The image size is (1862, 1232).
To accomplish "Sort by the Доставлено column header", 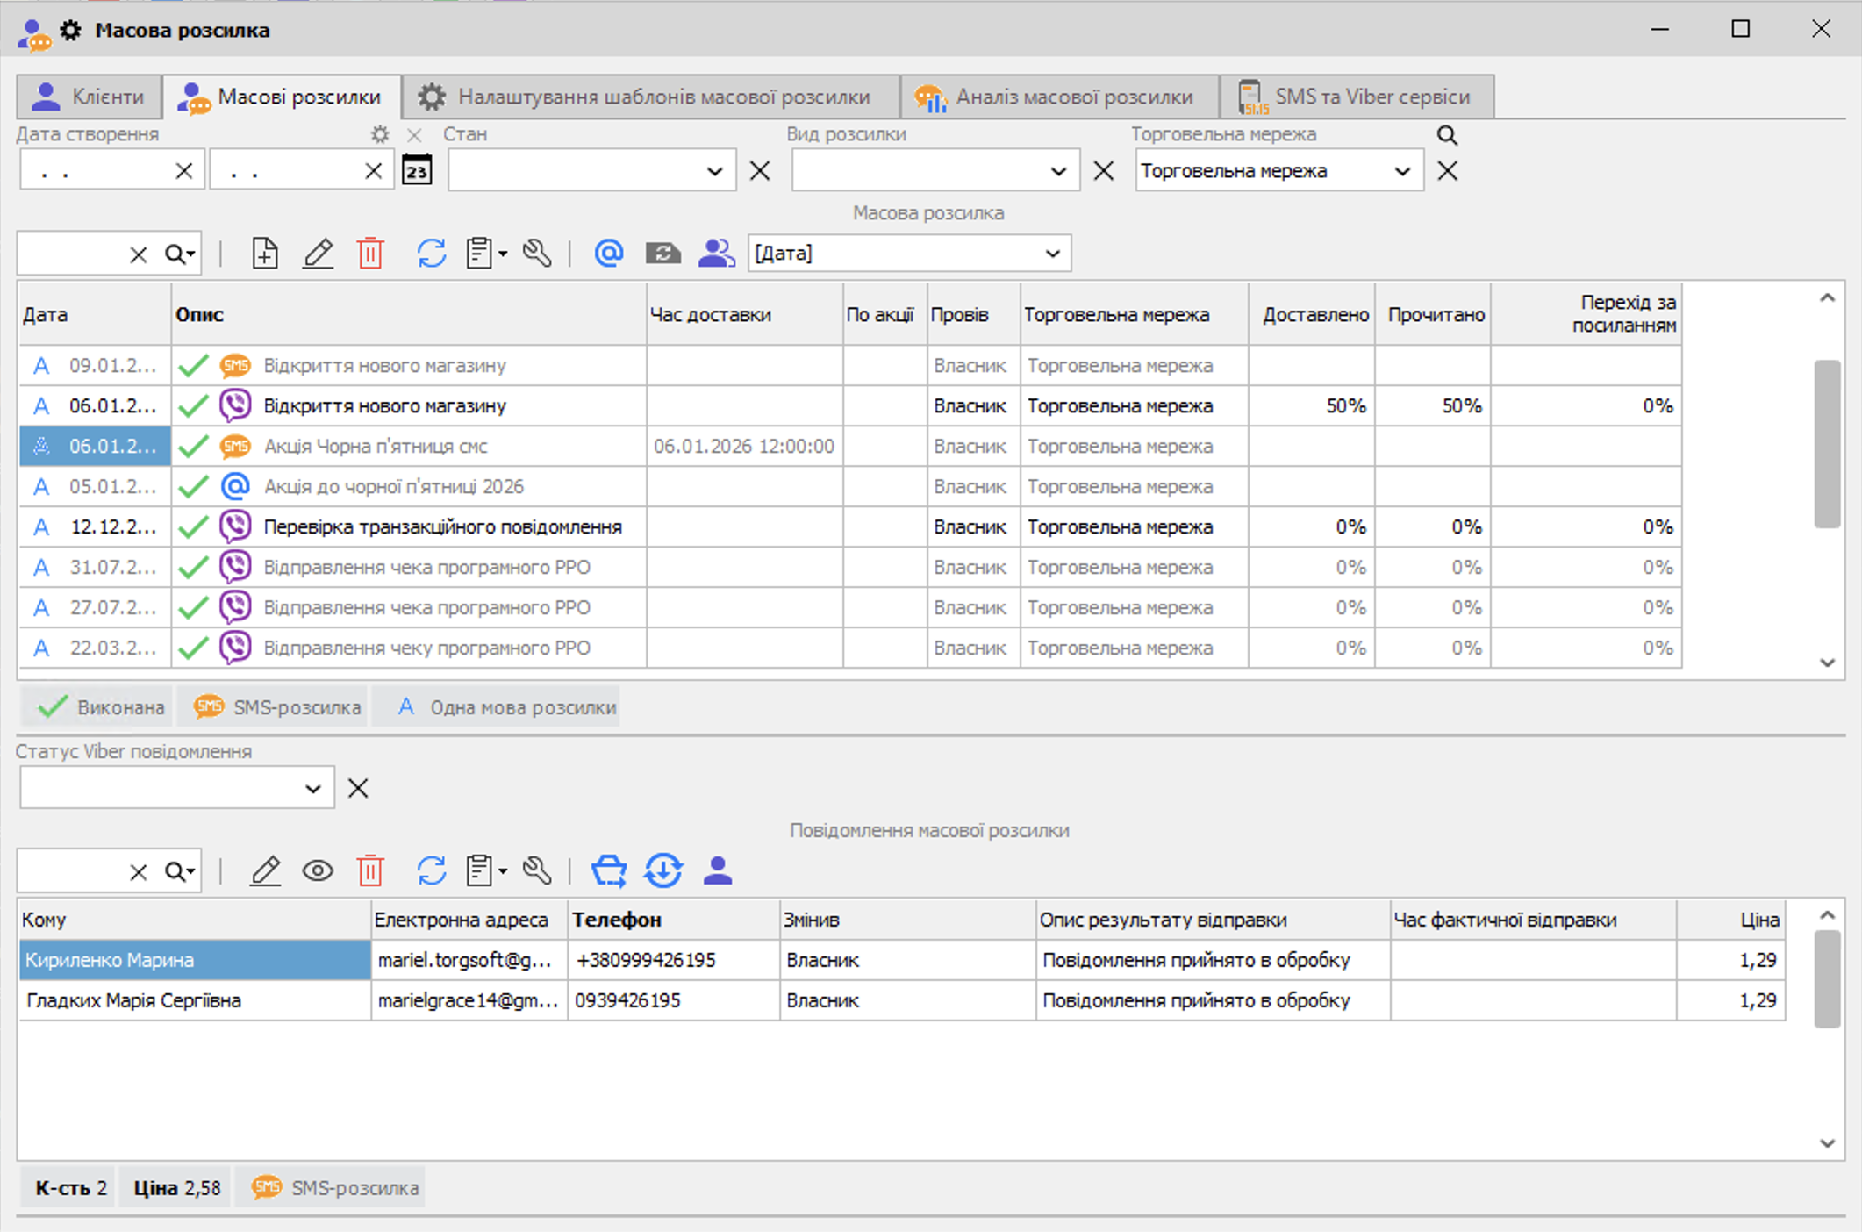I will click(1314, 314).
